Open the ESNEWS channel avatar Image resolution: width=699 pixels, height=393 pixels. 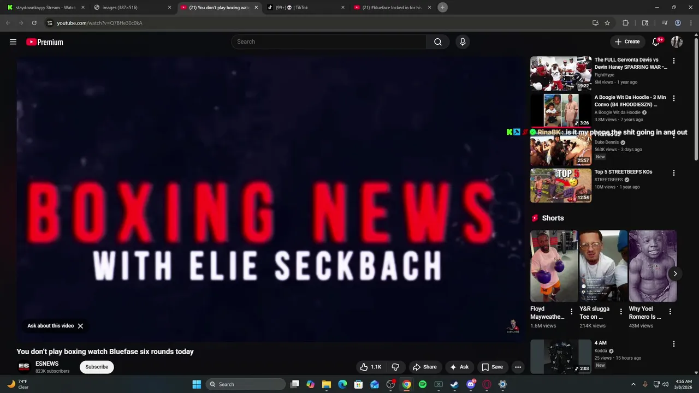[x=24, y=367]
